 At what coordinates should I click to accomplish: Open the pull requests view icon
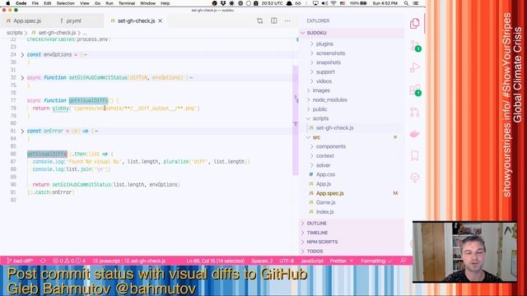[x=415, y=112]
